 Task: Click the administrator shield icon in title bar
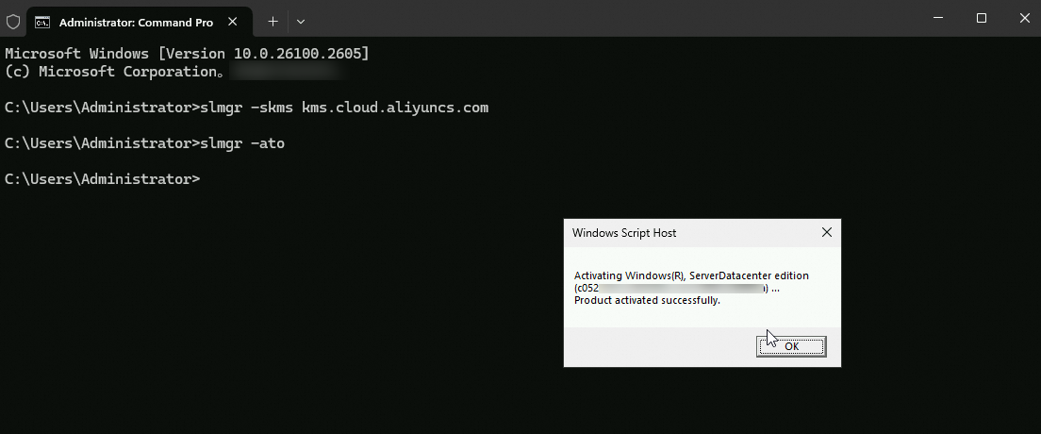[x=12, y=22]
